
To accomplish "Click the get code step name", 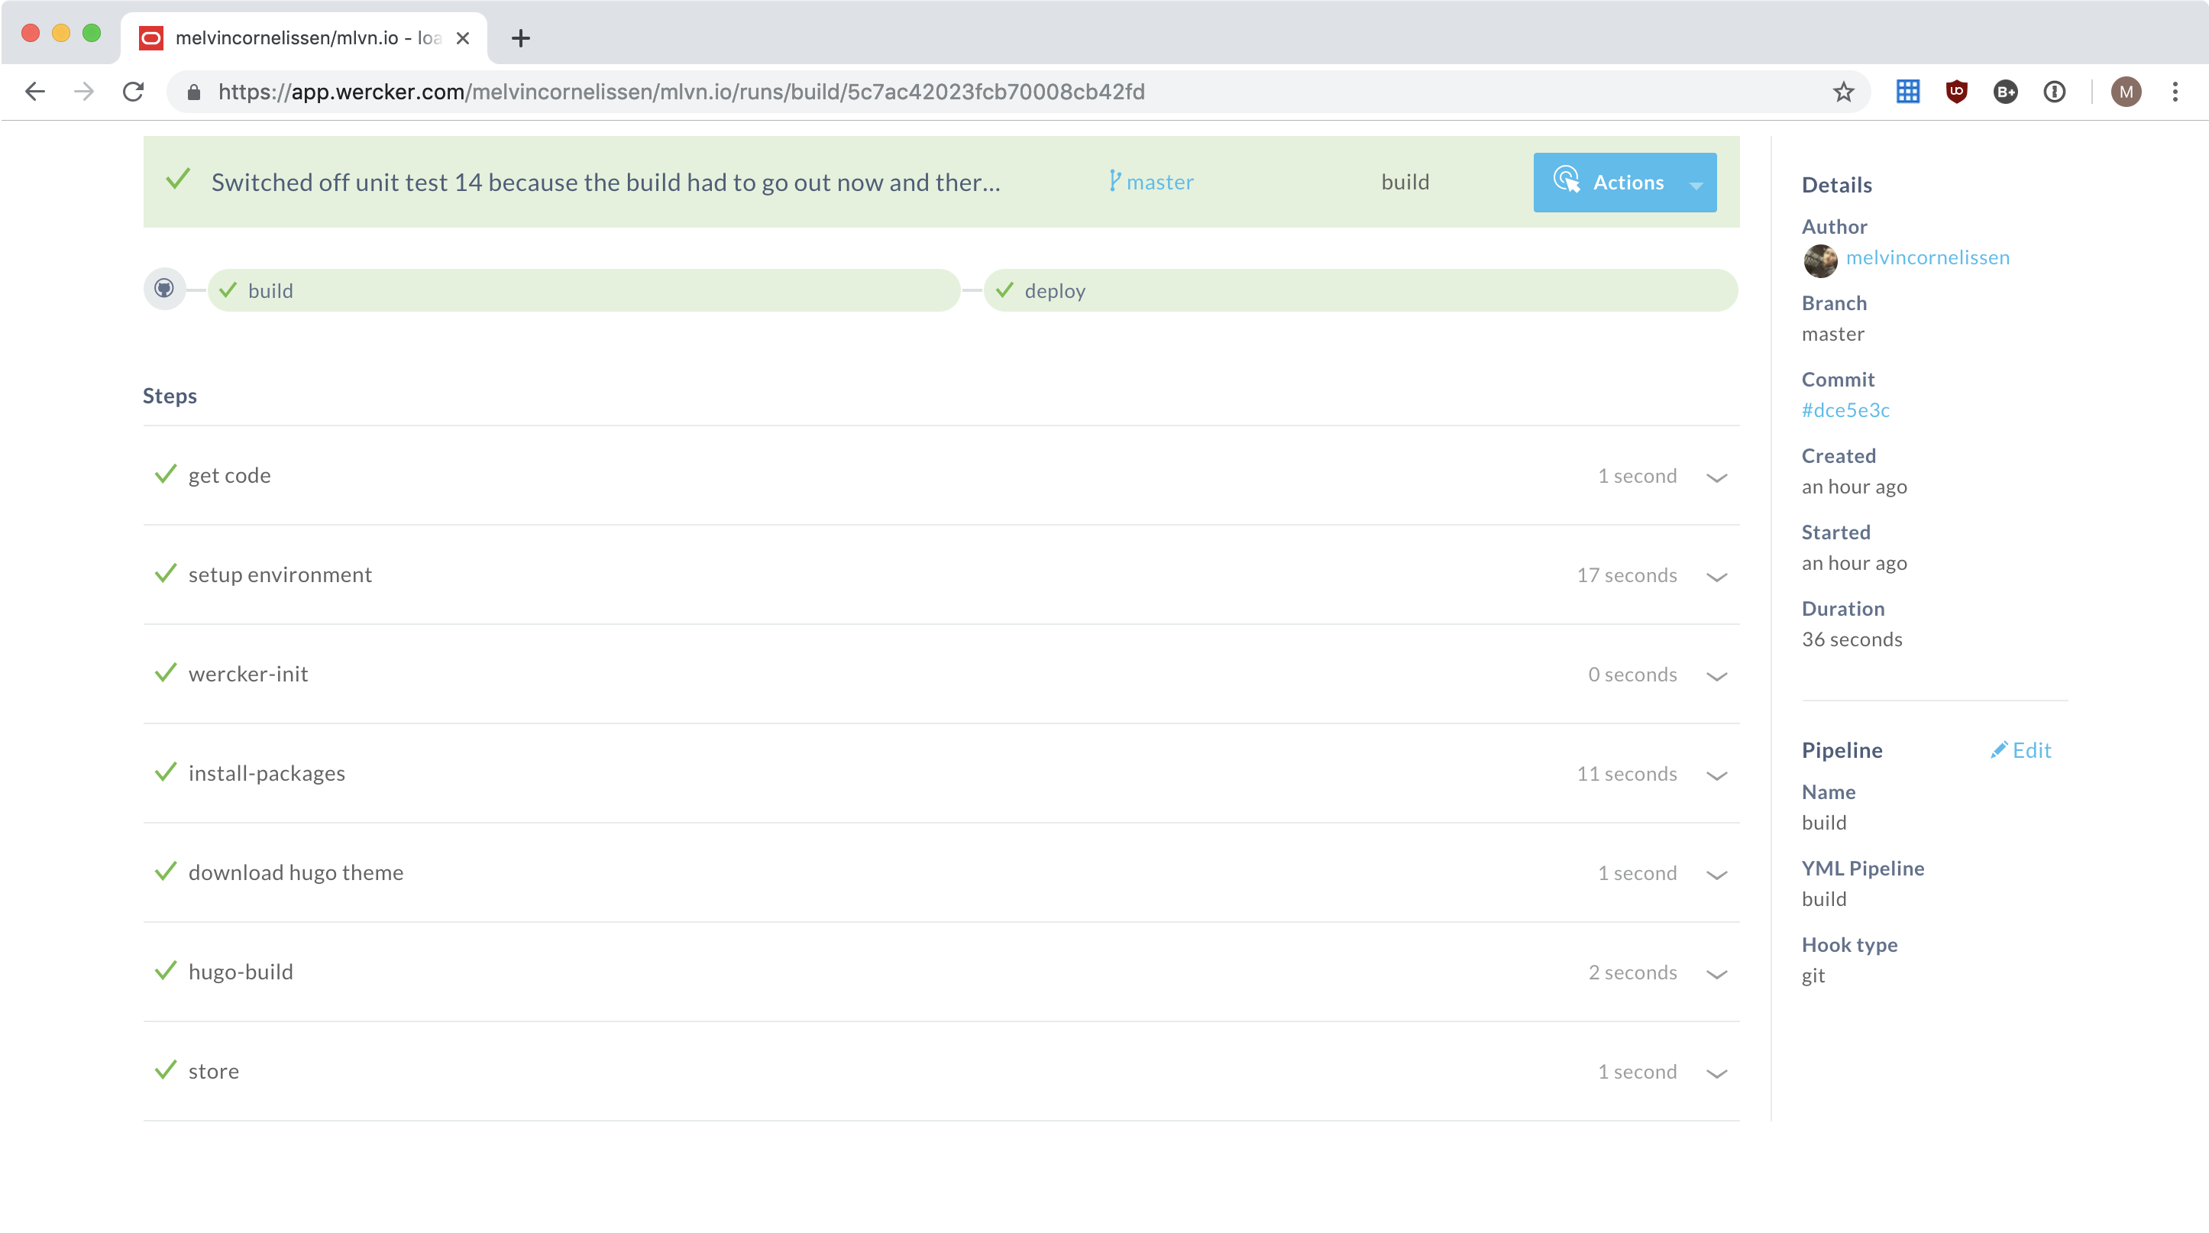I will click(229, 475).
